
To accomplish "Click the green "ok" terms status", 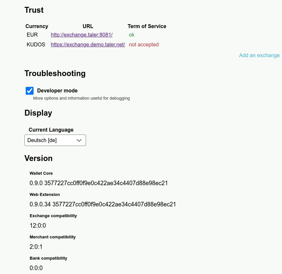I will pyautogui.click(x=132, y=35).
